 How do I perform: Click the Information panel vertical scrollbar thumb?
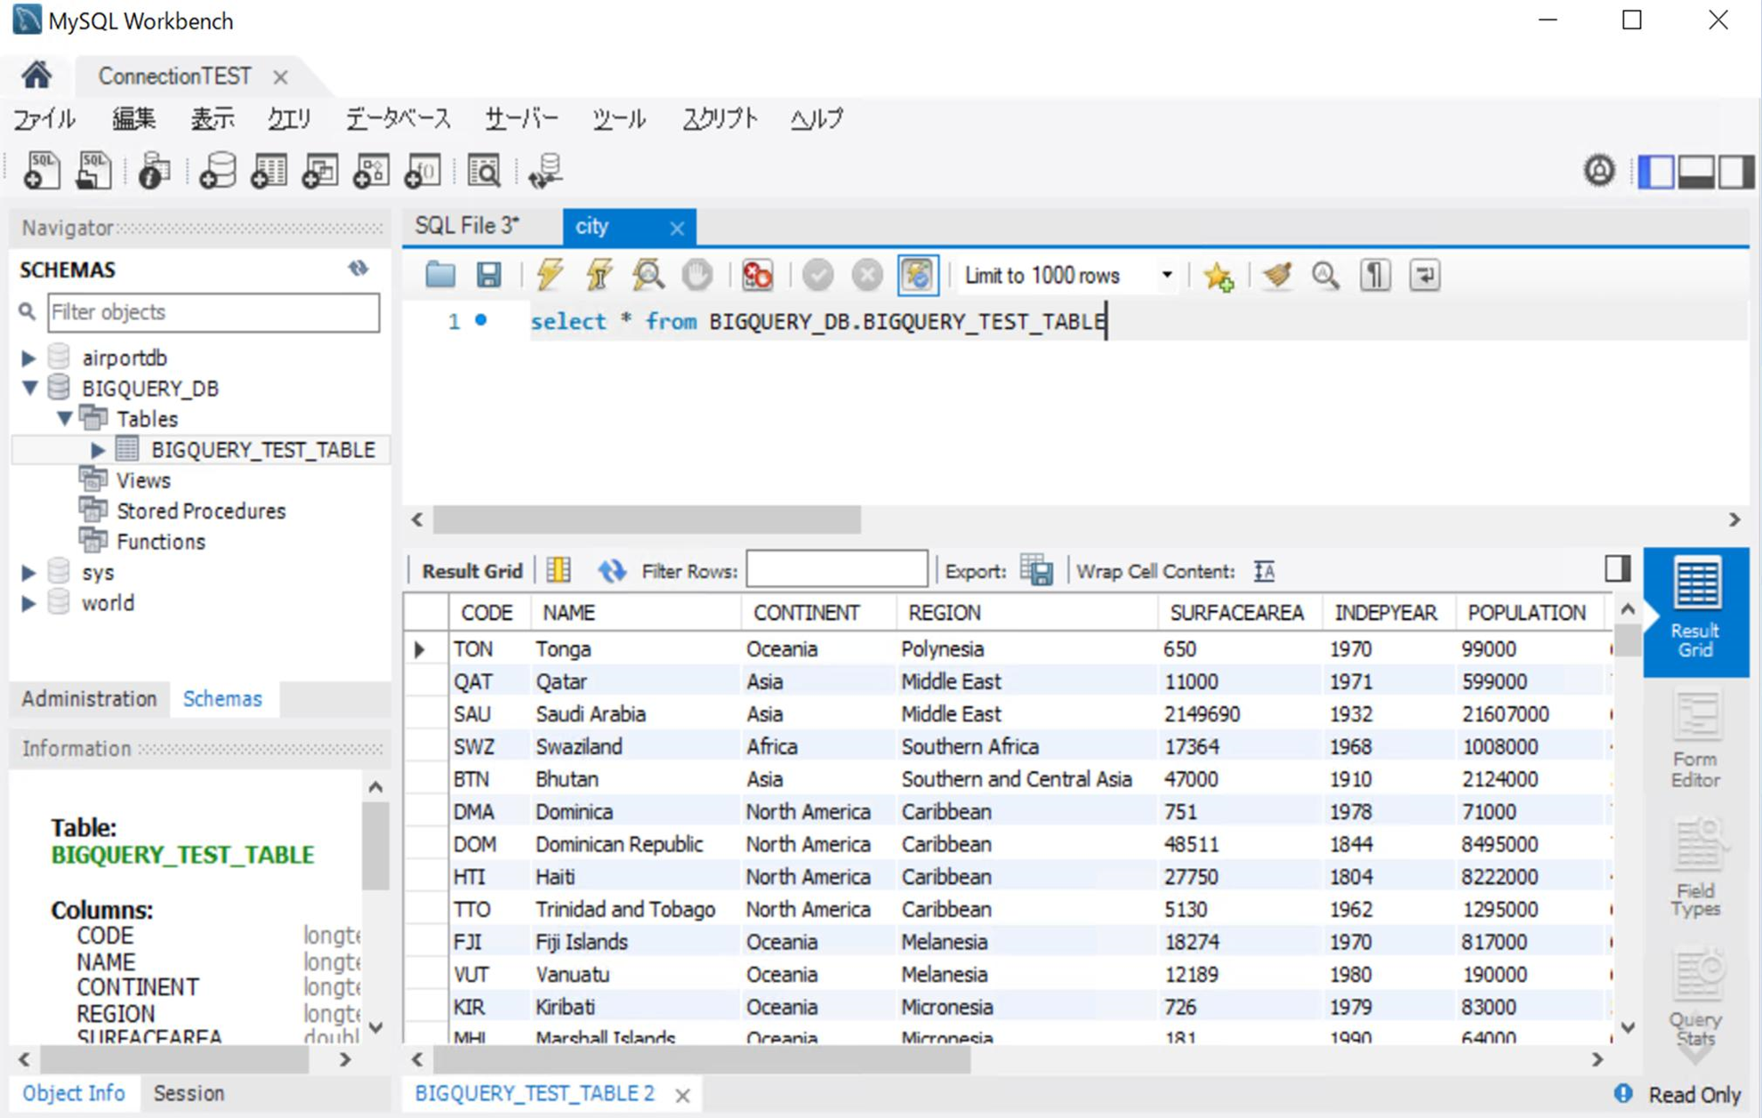coord(375,846)
